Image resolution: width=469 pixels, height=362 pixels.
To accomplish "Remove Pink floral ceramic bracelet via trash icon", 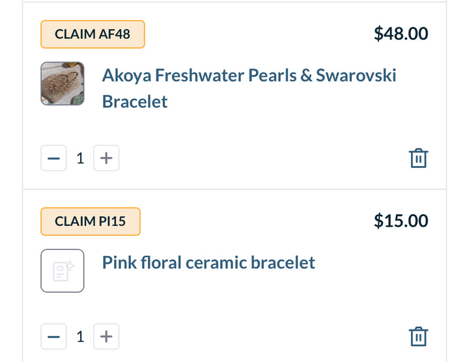I will [418, 337].
